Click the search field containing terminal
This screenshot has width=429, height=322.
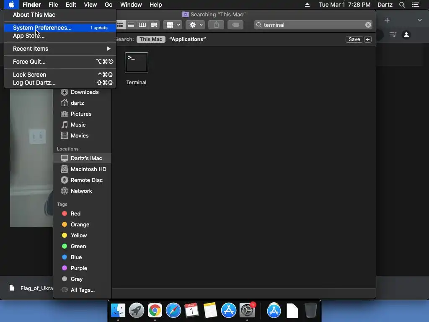[x=313, y=25]
